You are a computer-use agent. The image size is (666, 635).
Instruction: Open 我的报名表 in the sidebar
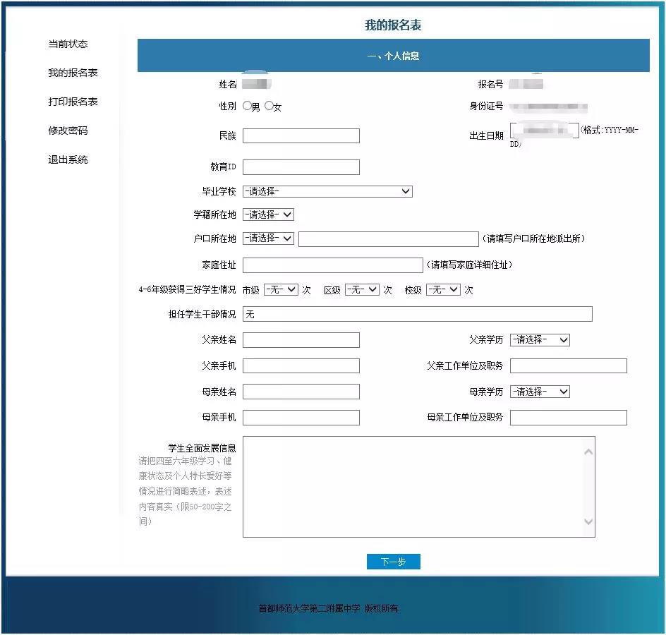tap(73, 73)
